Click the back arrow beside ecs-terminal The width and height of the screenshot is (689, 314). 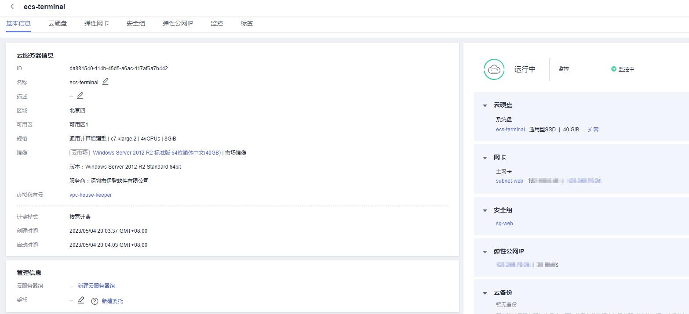[12, 7]
